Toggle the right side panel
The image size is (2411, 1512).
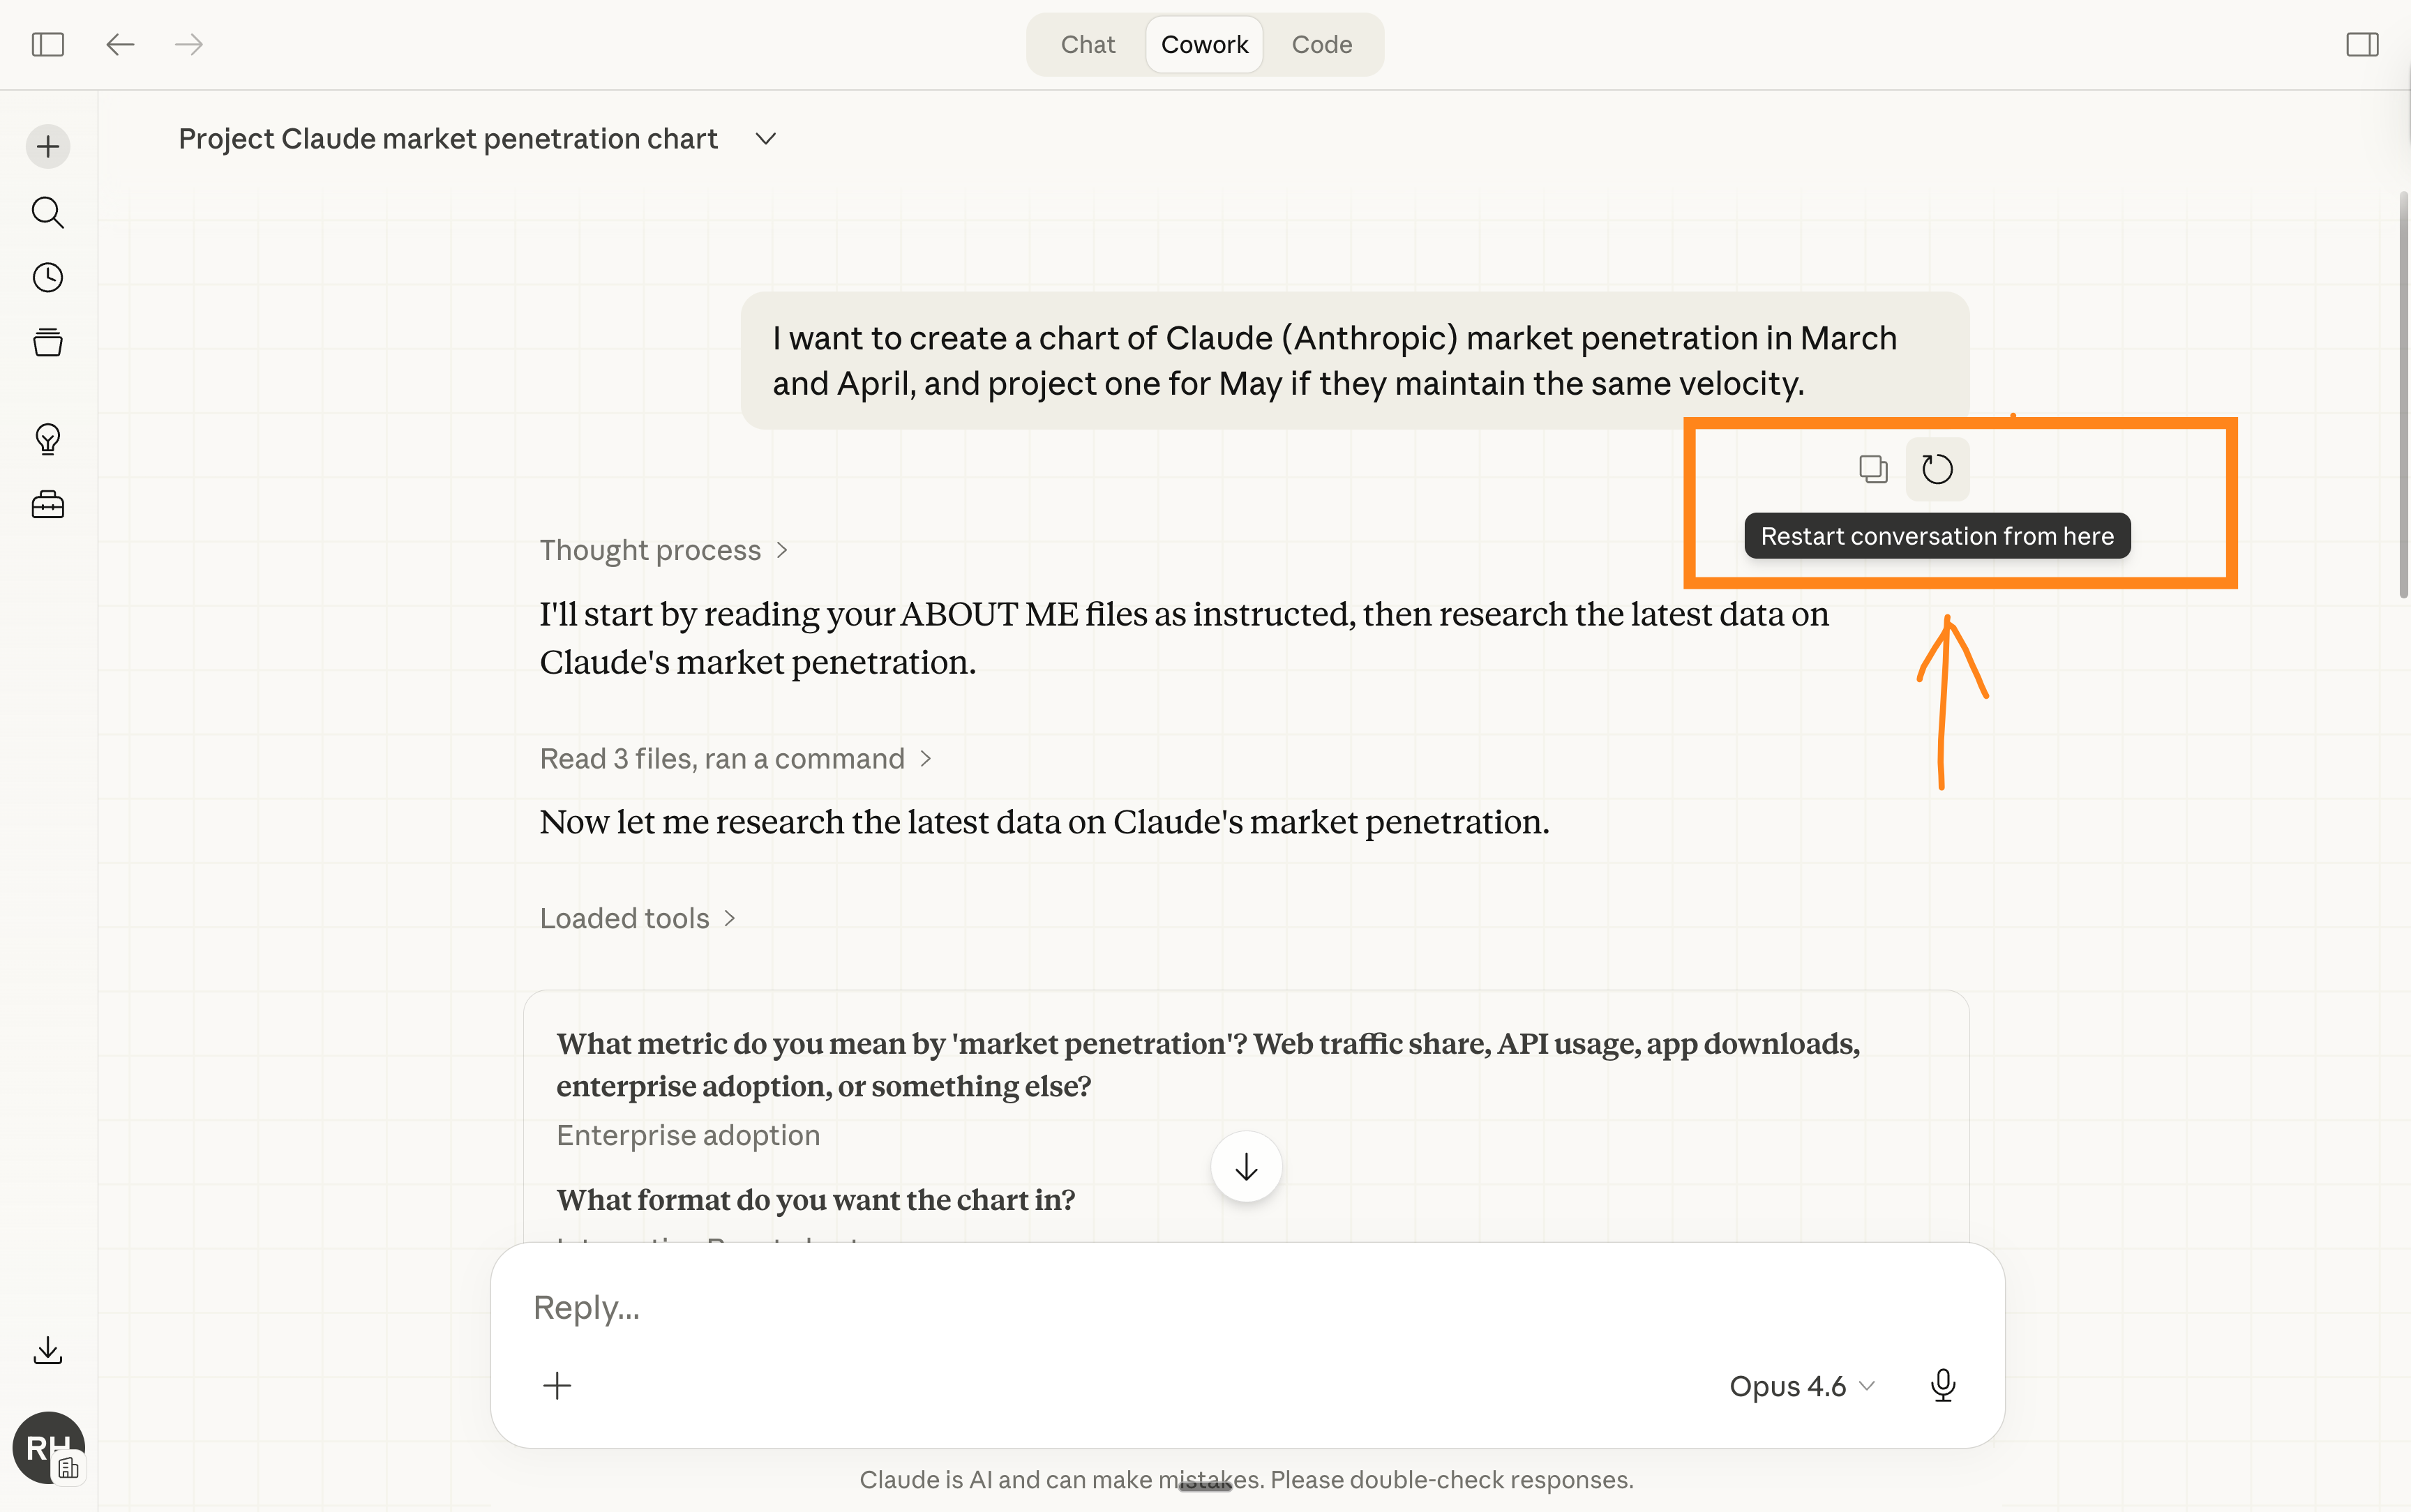click(2362, 45)
